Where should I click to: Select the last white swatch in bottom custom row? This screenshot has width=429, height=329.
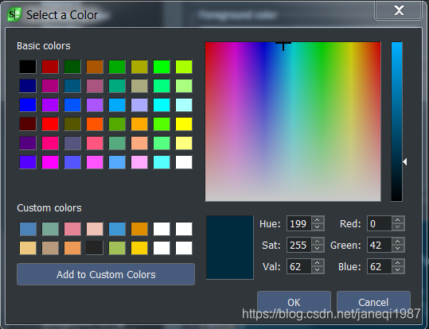[x=184, y=248]
